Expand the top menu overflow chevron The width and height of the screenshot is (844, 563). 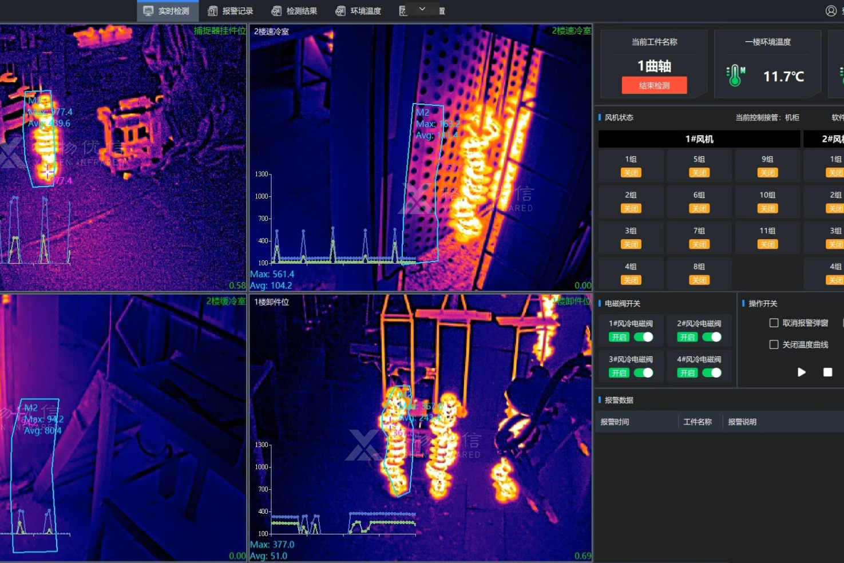click(x=422, y=9)
